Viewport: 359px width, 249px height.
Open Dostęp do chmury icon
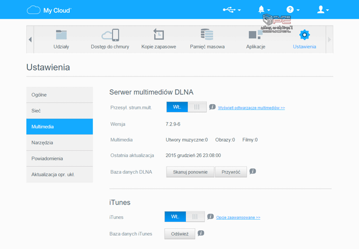click(x=110, y=35)
